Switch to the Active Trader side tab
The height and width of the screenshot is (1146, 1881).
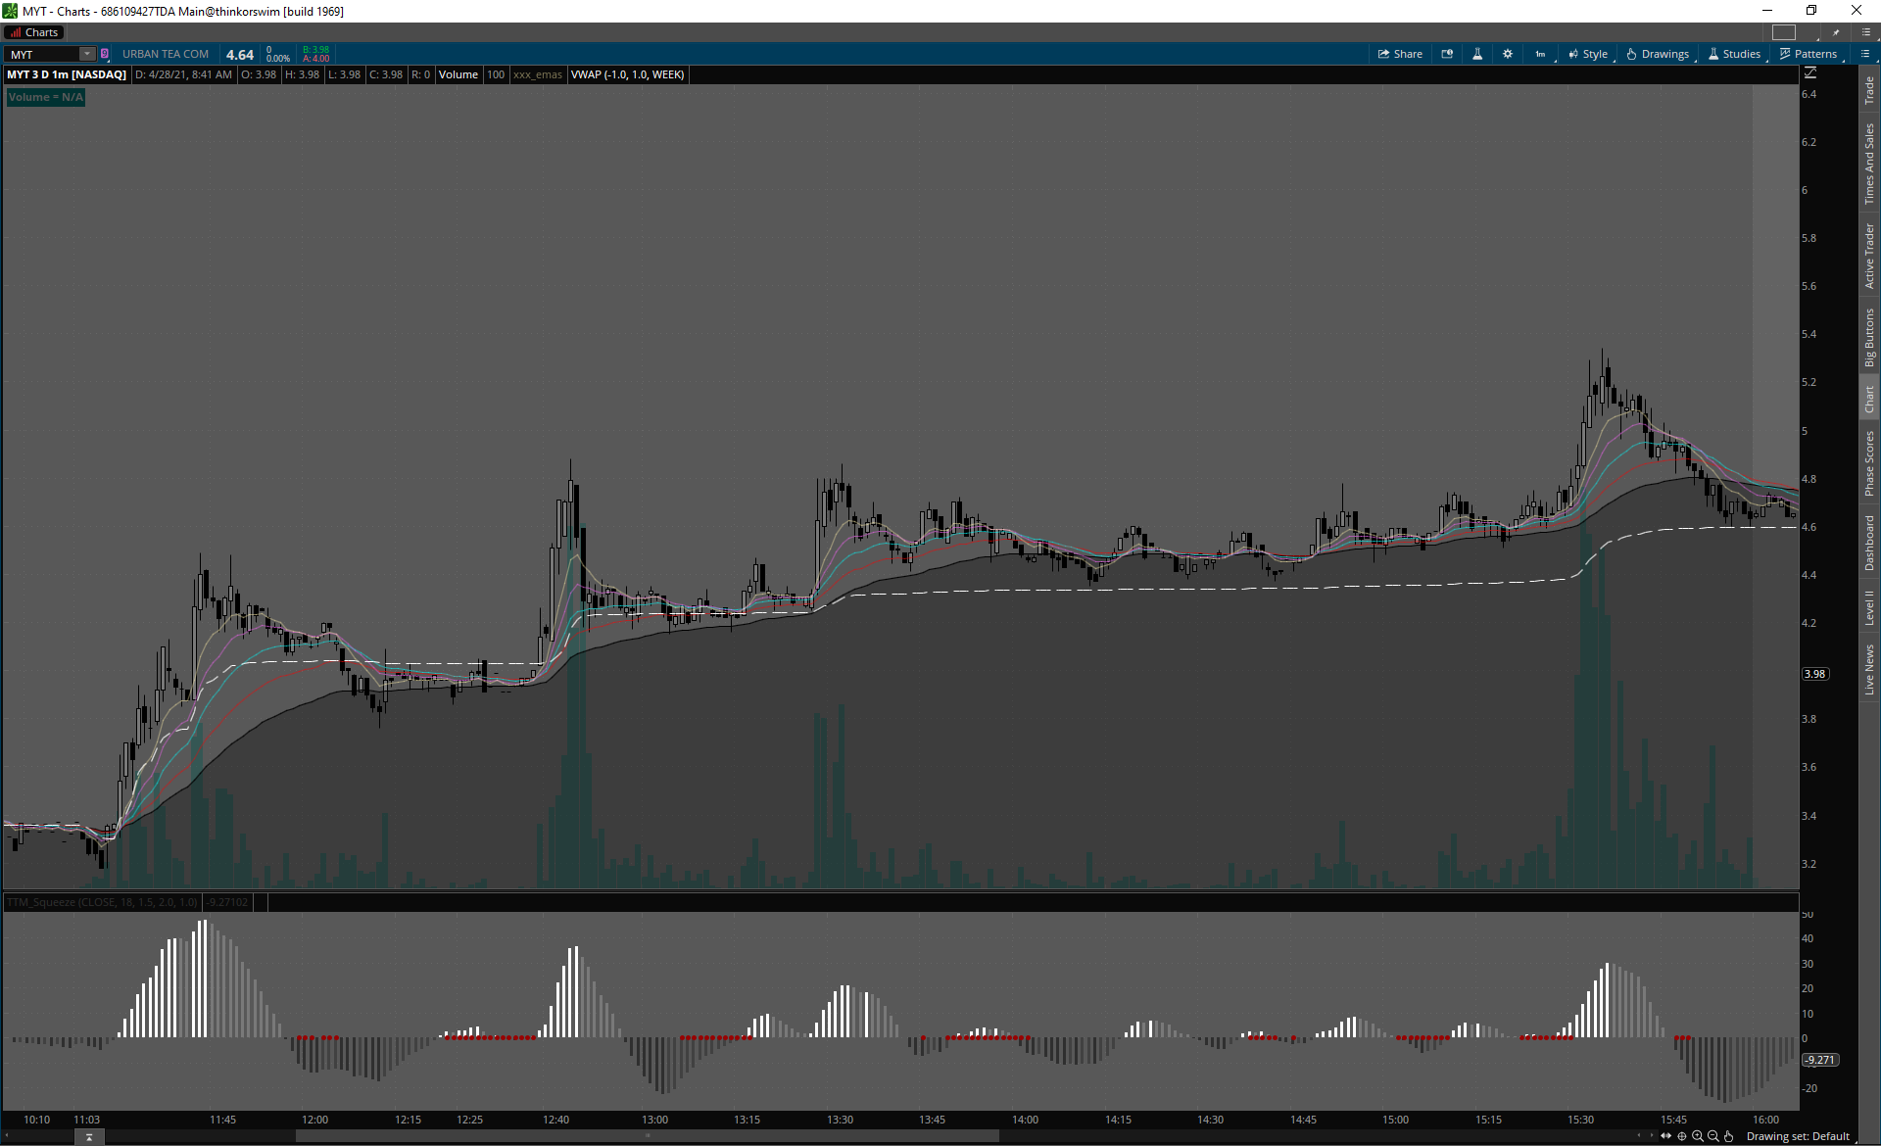(x=1869, y=256)
